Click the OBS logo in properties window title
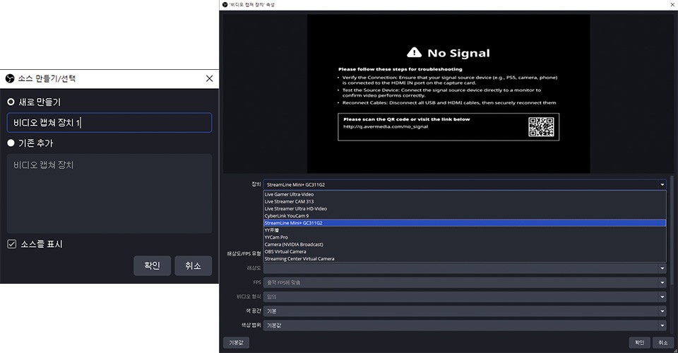Image resolution: width=678 pixels, height=353 pixels. click(x=225, y=4)
